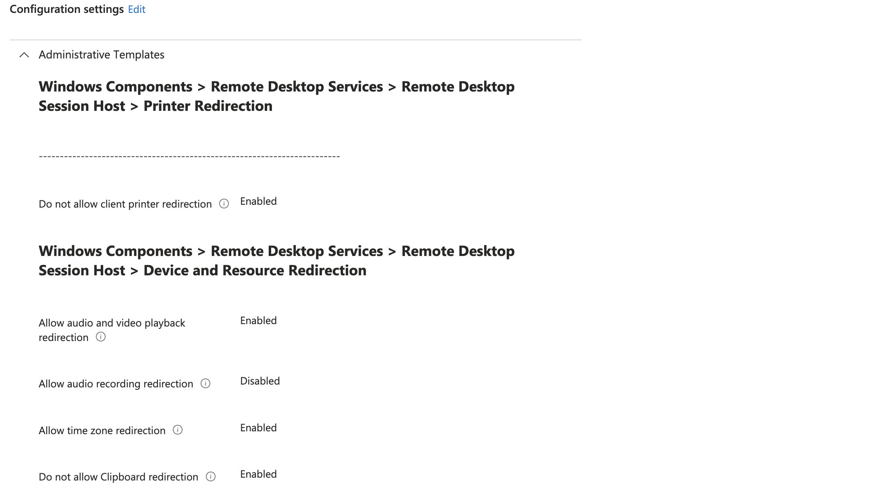Open info icon for audio video playback redirection
Viewport: 892px width, 495px height.
[x=101, y=337]
